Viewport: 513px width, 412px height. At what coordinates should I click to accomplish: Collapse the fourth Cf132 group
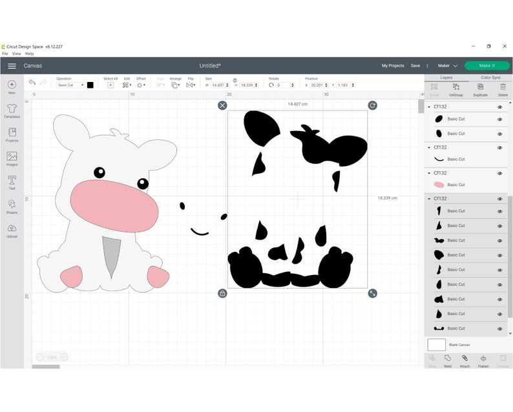pyautogui.click(x=429, y=198)
